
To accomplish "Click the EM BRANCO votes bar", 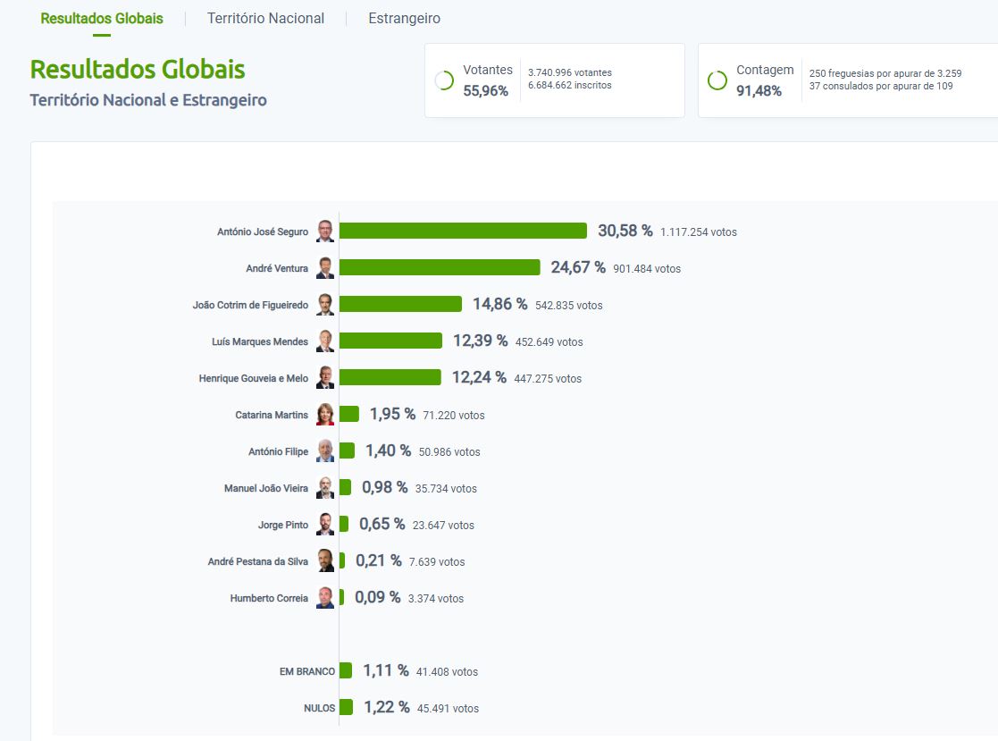I will coord(346,671).
